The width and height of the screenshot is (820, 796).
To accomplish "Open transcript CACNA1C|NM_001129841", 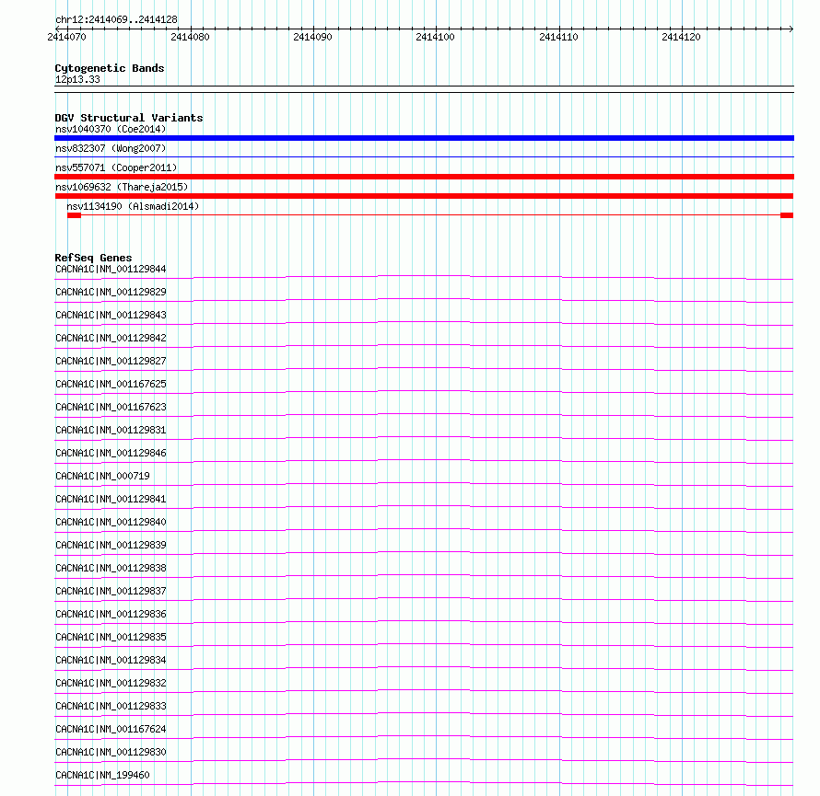I will coord(111,499).
